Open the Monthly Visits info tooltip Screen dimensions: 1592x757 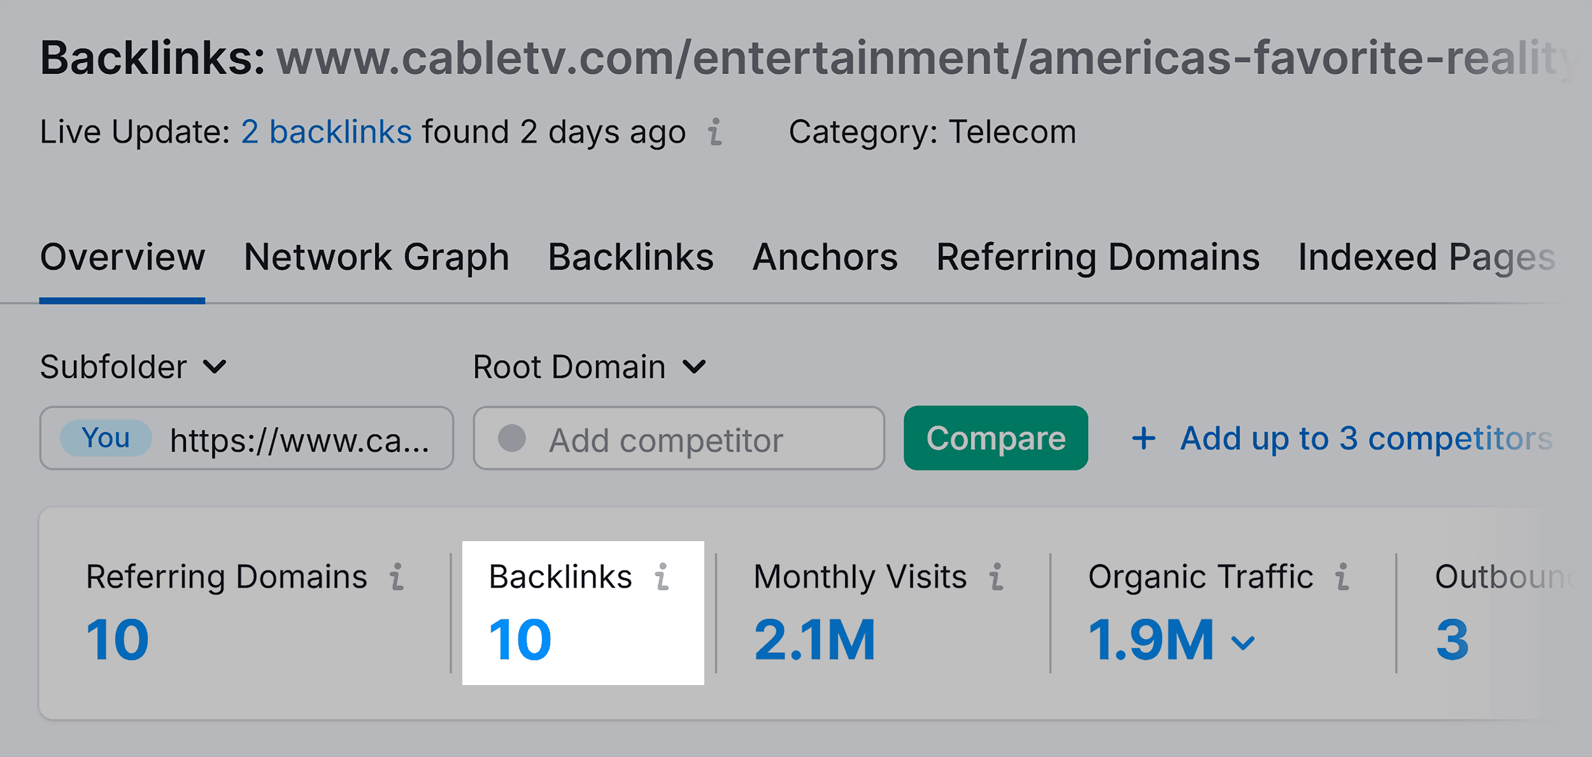(997, 577)
